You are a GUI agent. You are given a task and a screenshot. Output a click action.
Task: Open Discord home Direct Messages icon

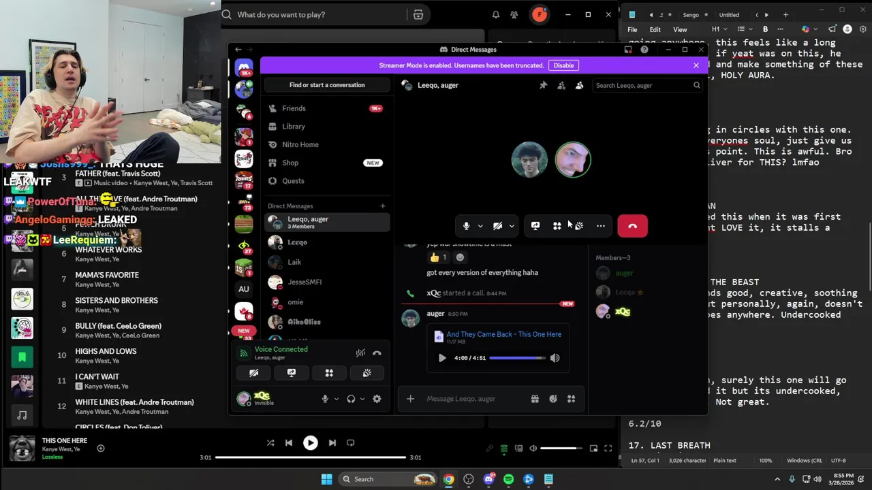(244, 68)
